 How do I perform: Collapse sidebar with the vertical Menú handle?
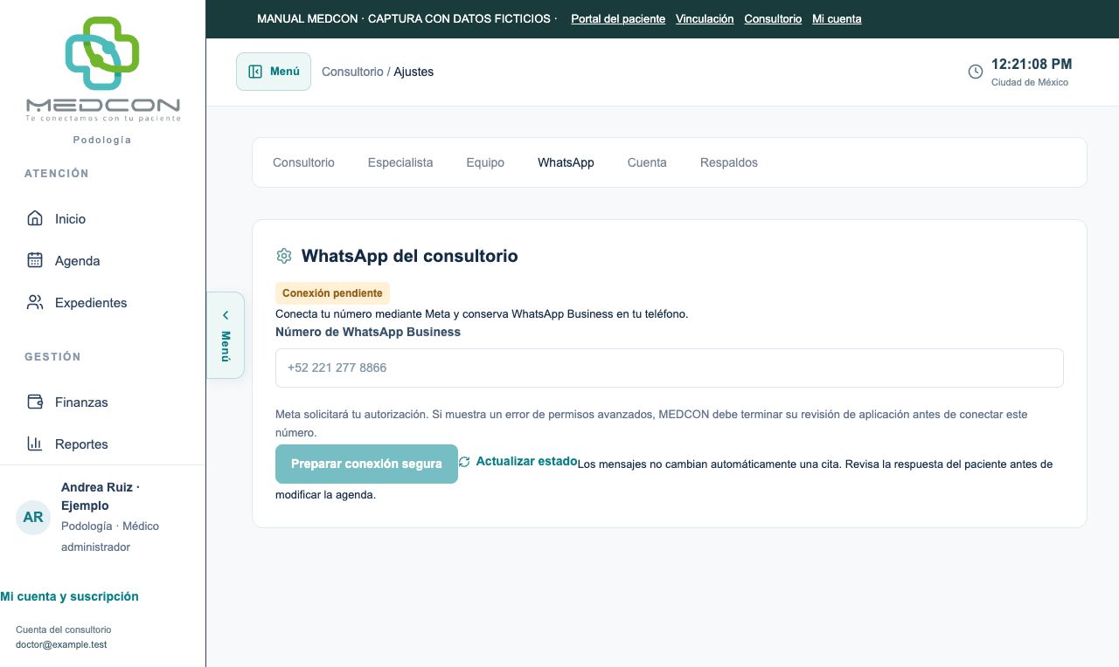[x=225, y=335]
